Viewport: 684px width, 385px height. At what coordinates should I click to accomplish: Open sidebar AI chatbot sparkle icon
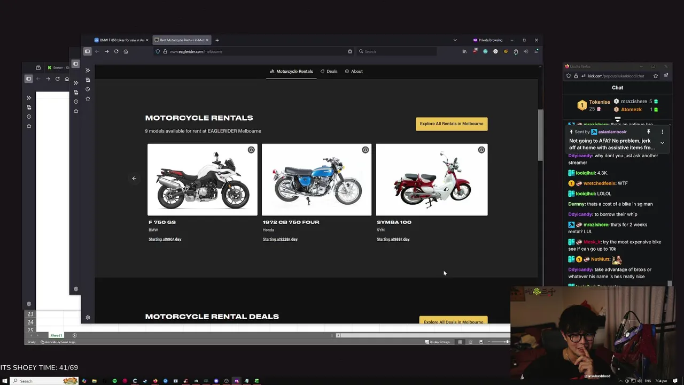88,70
